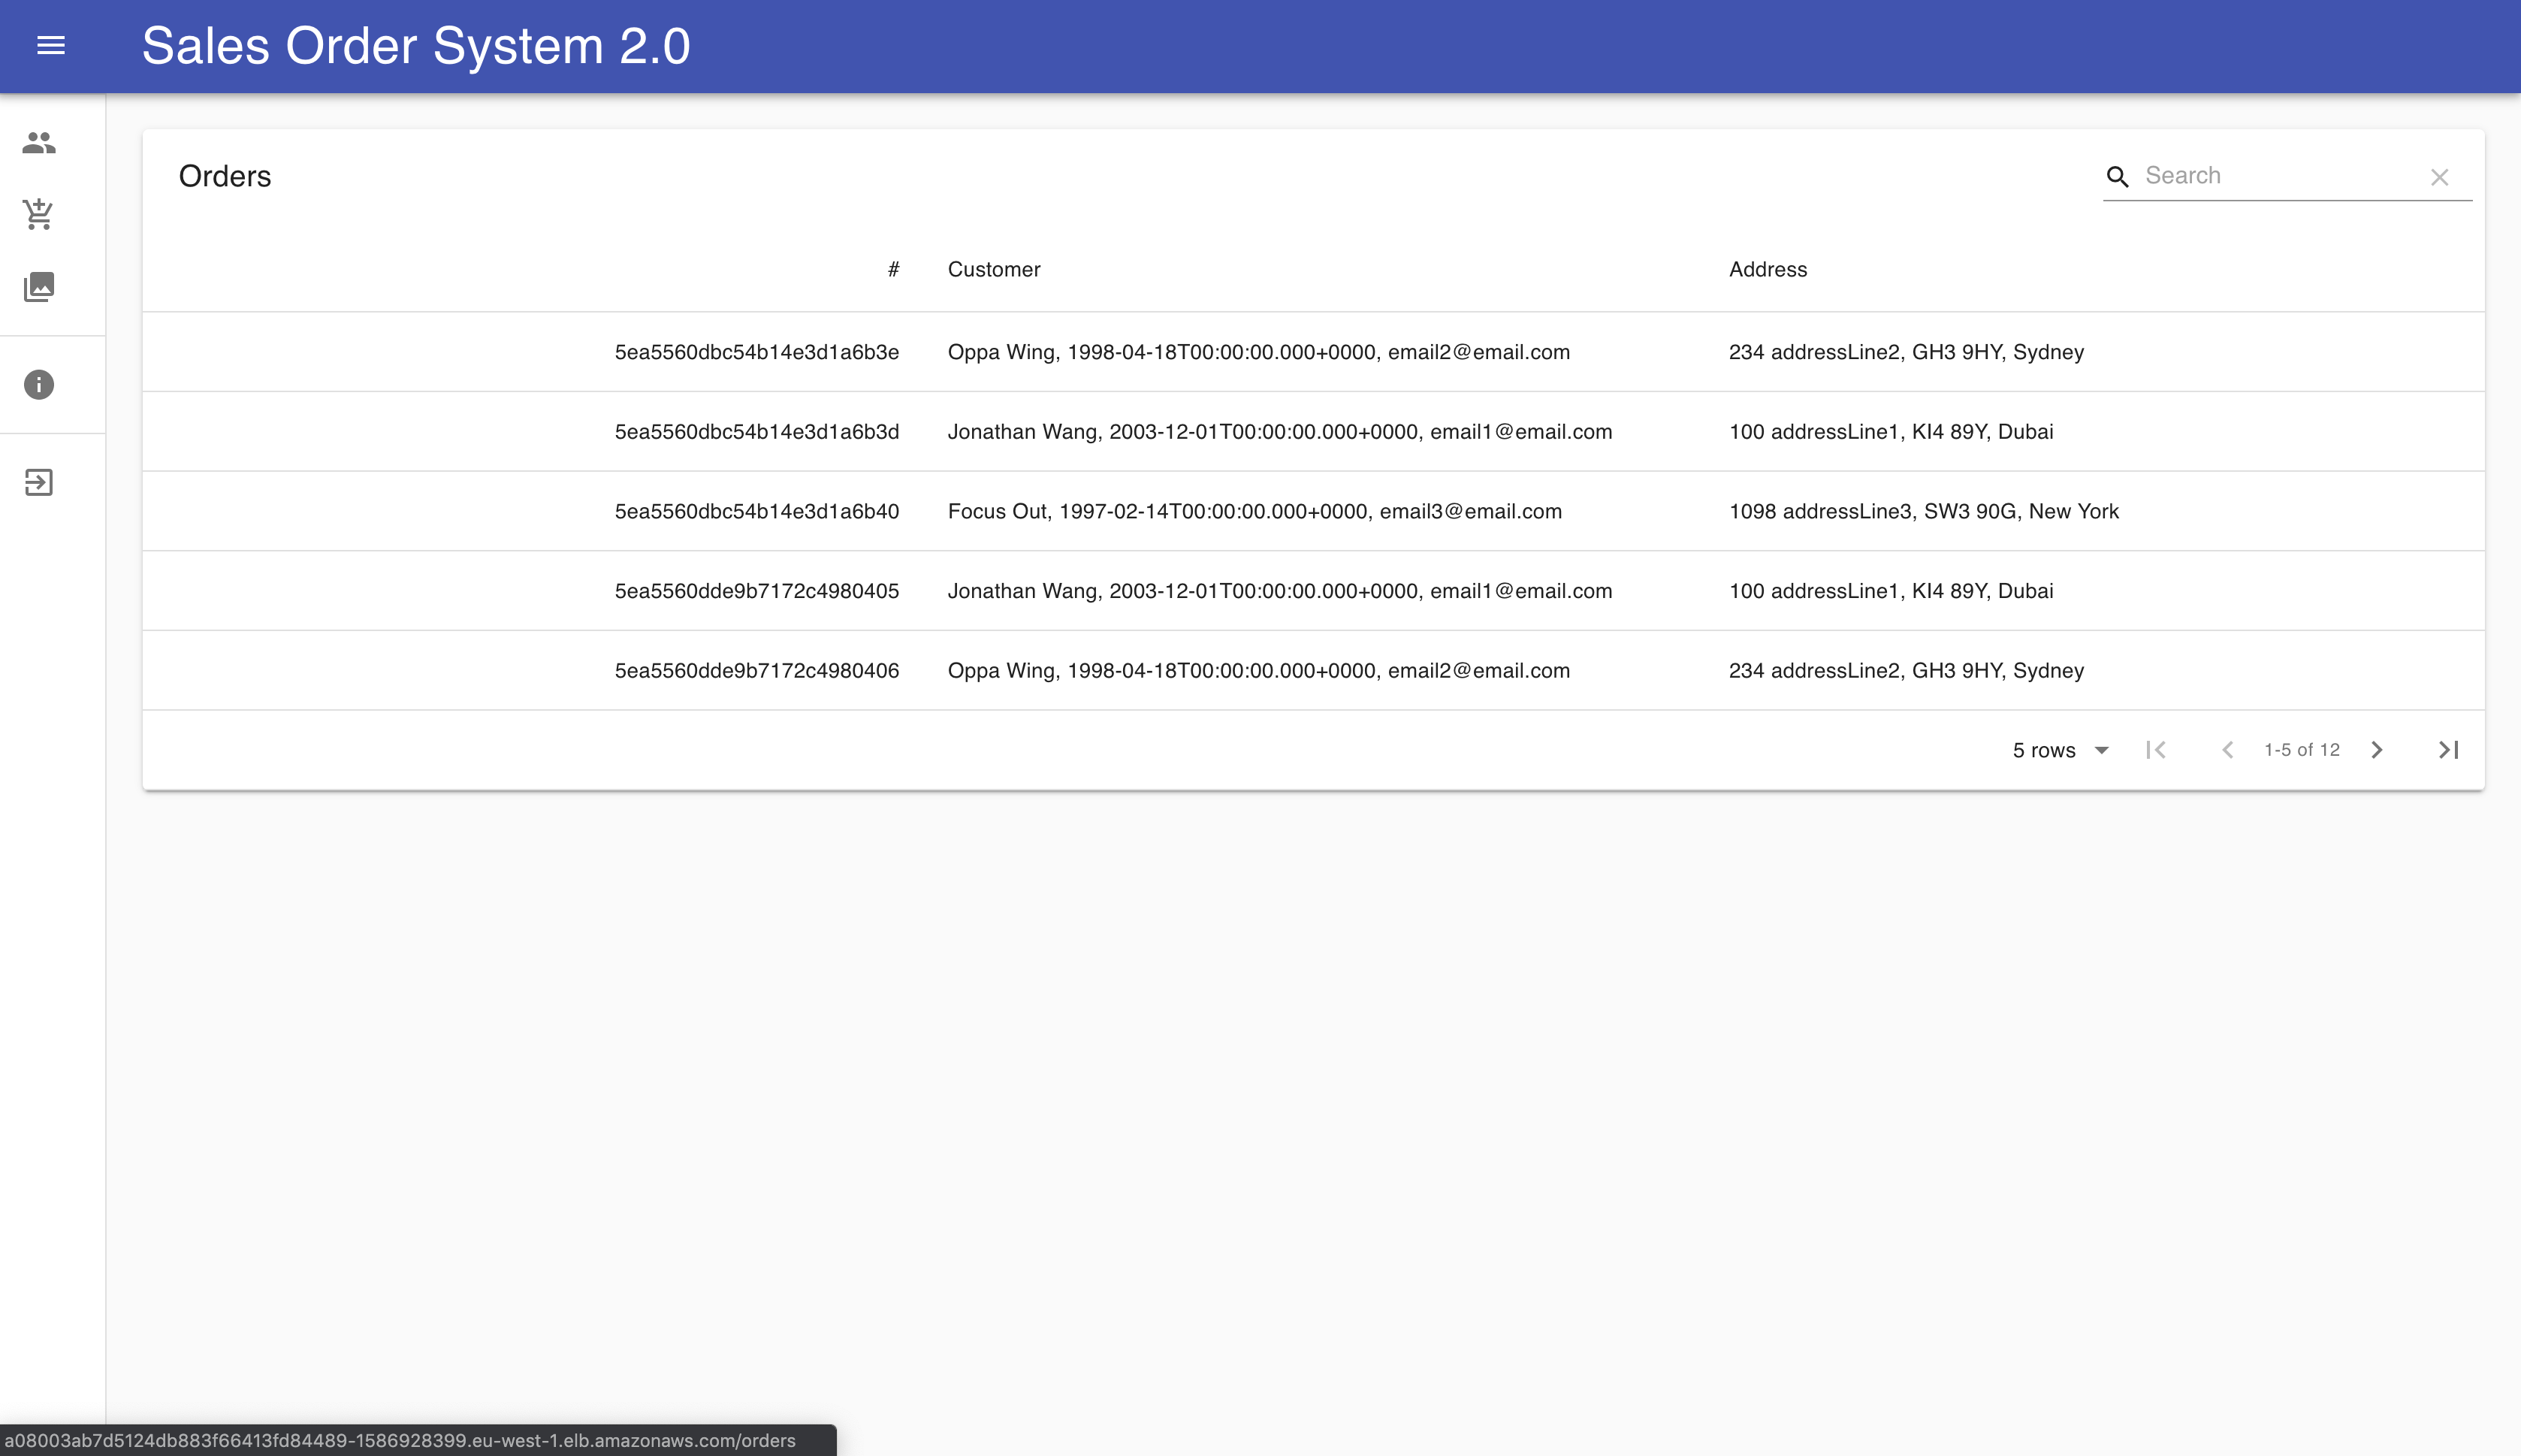Sort by the Address column header

1768,269
